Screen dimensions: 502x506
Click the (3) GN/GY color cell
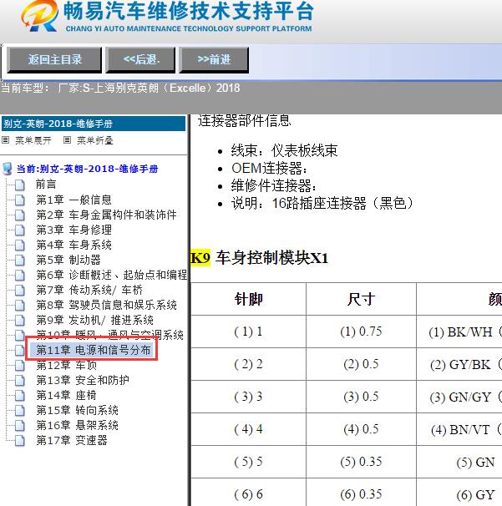pos(460,397)
